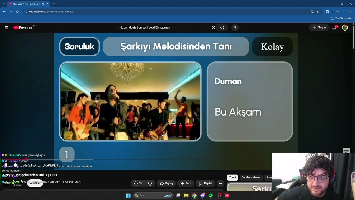This screenshot has height=200, width=355.
Task: Click the ABONE OL watermark on video
Action: 346,151
